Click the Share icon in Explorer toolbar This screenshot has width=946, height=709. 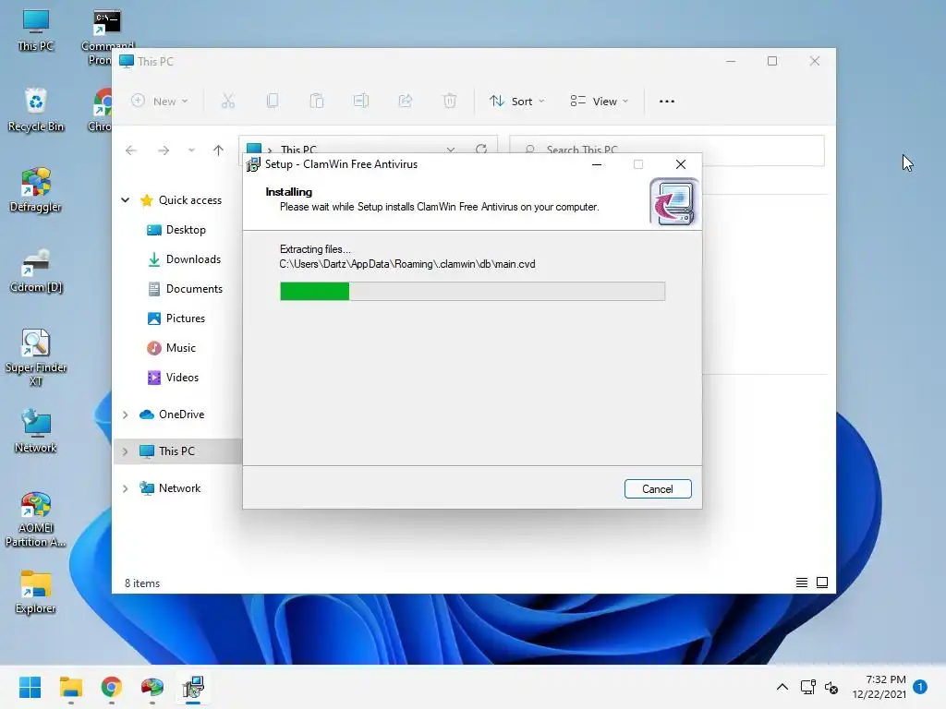click(406, 102)
